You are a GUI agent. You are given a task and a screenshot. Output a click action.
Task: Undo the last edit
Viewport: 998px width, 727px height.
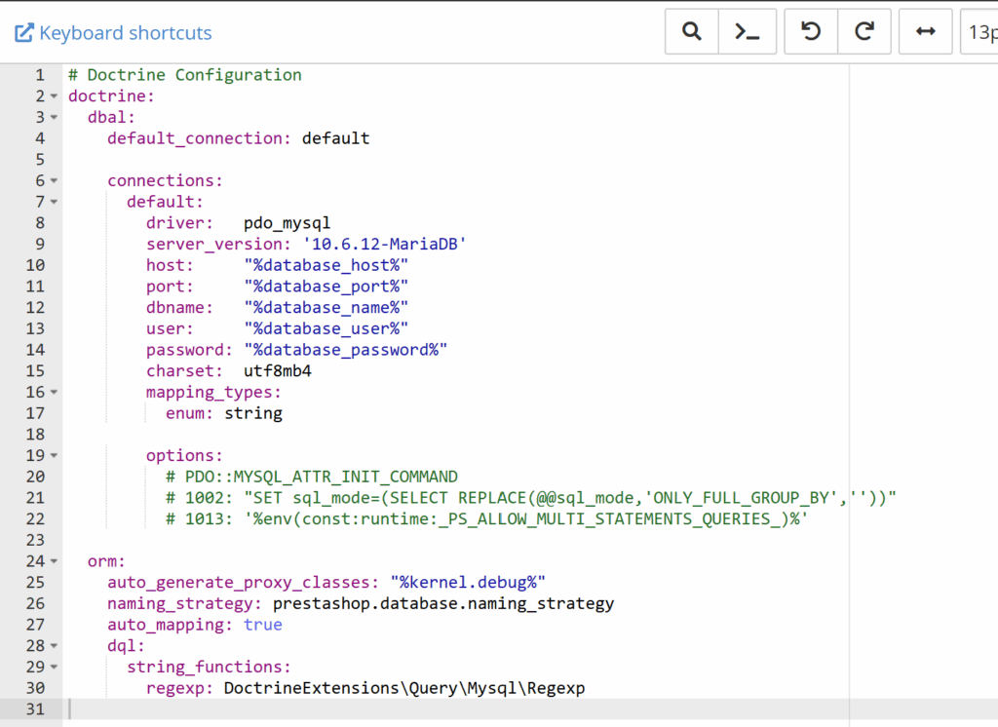click(x=810, y=32)
